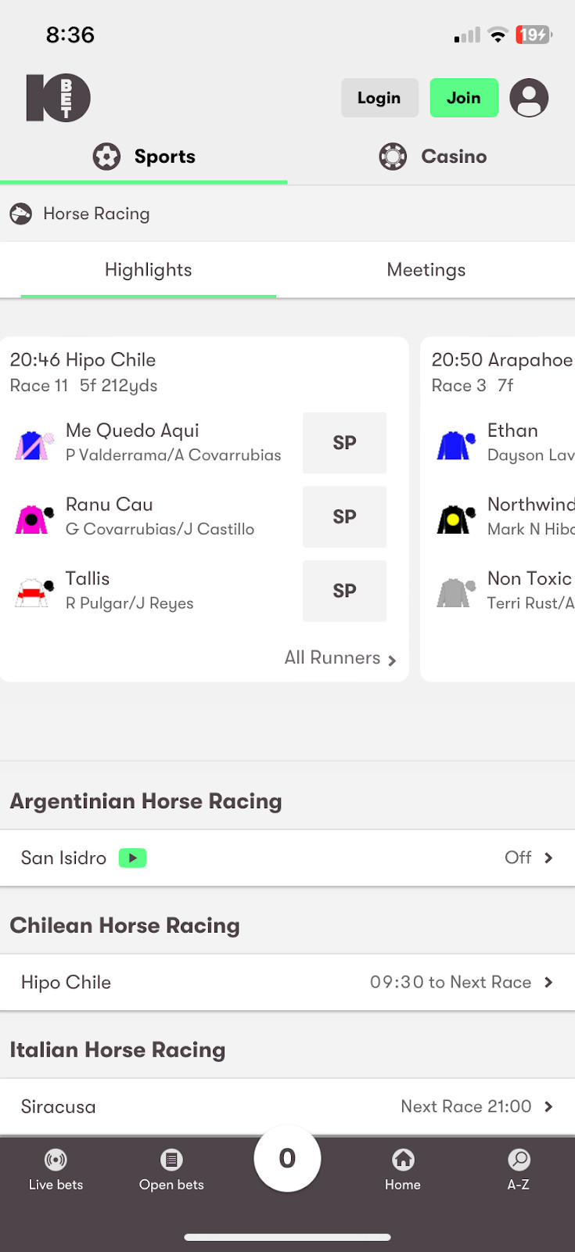Go to Home via house icon
575x1252 pixels.
pyautogui.click(x=403, y=1160)
